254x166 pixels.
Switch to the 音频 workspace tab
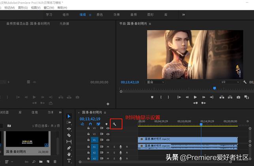(x=134, y=15)
